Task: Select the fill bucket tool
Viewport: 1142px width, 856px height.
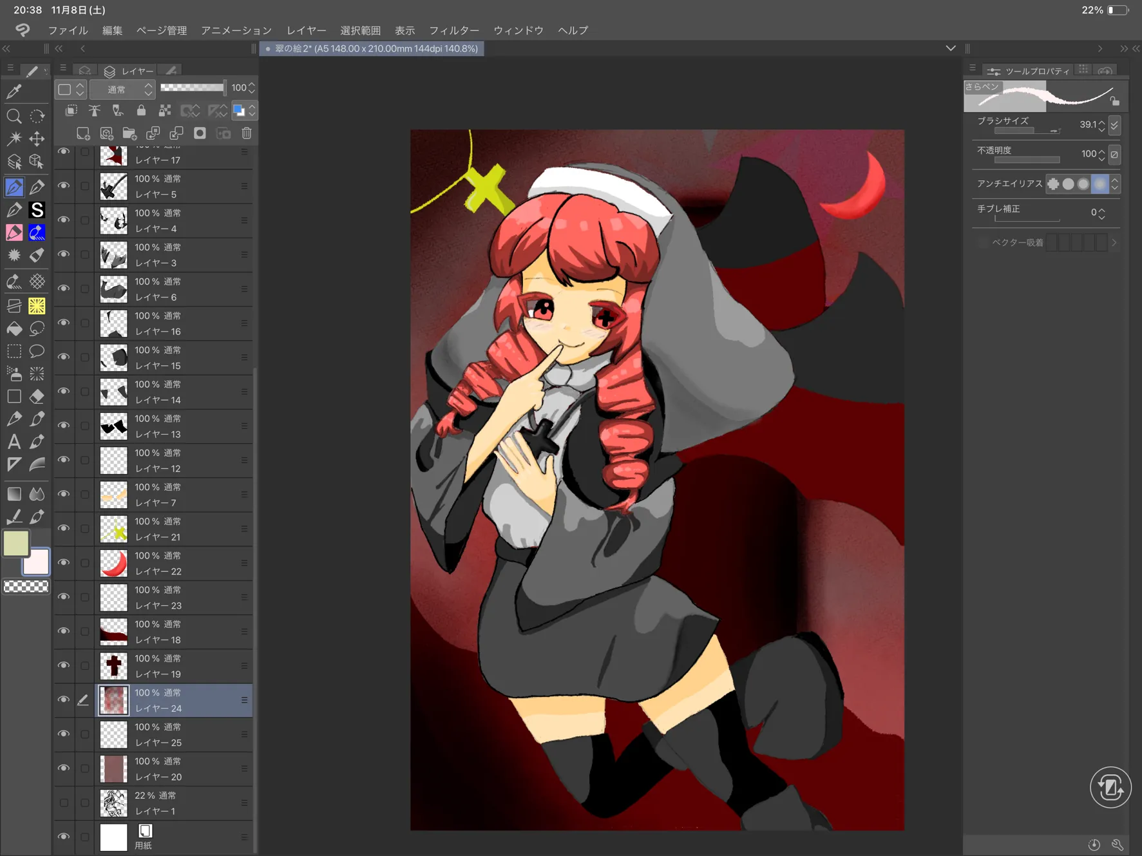Action: (x=14, y=329)
